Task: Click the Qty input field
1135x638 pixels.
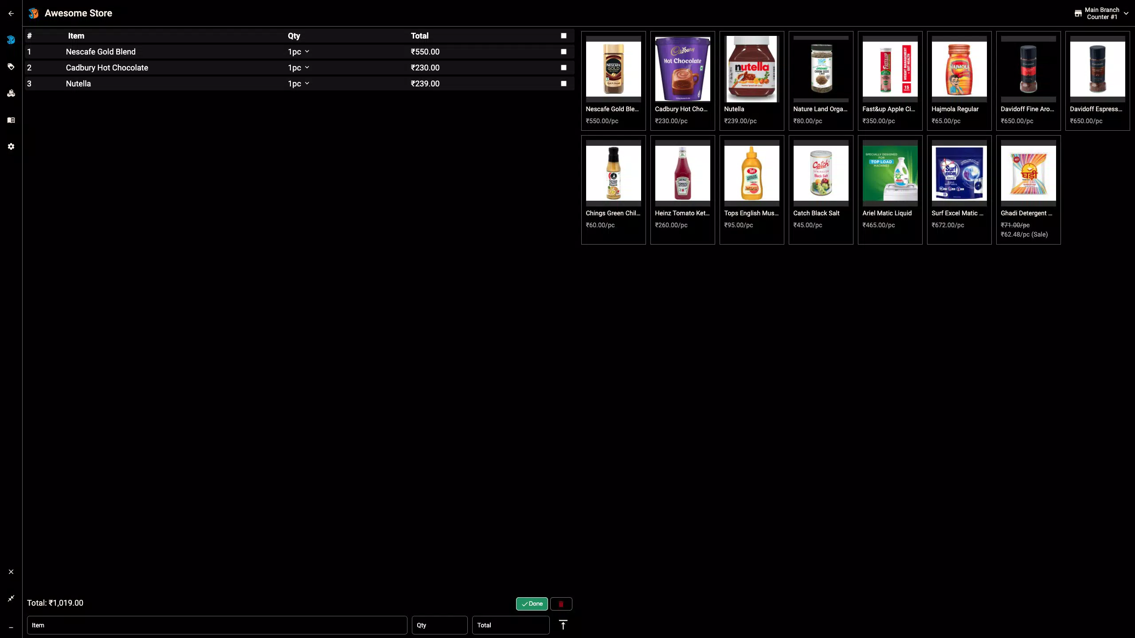Action: [x=439, y=625]
